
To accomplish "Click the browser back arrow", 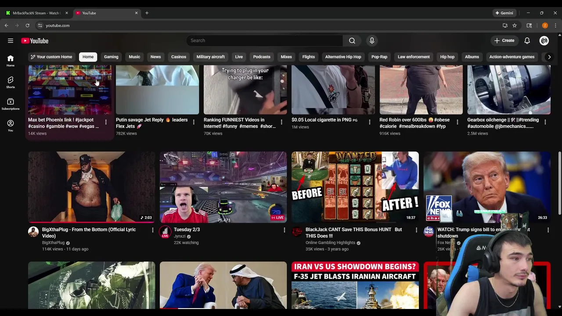I will (x=7, y=25).
